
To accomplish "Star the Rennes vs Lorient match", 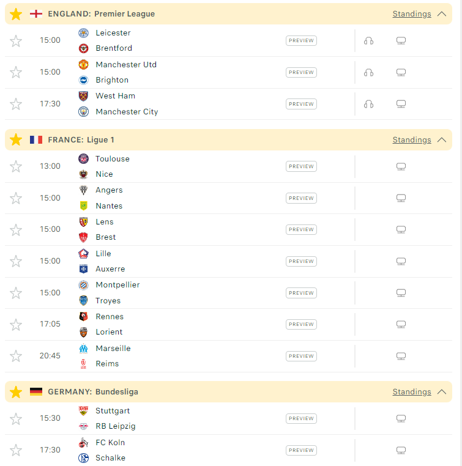I will point(16,325).
